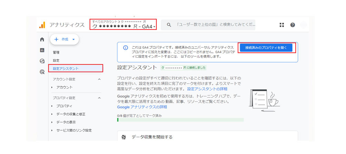This screenshot has height=154, width=346.
Task: Select 設定アシスタント in side menu
Action: [x=76, y=68]
